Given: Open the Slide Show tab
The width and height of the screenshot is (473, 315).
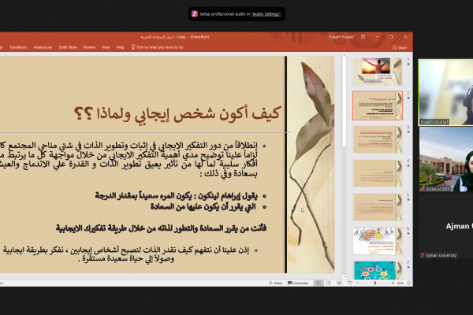Looking at the screenshot, I should pos(67,47).
